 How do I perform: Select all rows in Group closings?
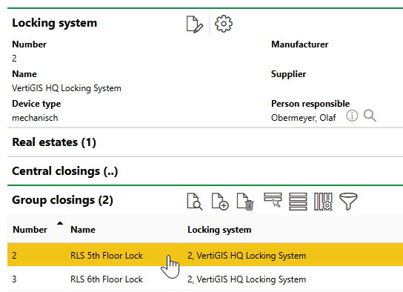pyautogui.click(x=298, y=202)
